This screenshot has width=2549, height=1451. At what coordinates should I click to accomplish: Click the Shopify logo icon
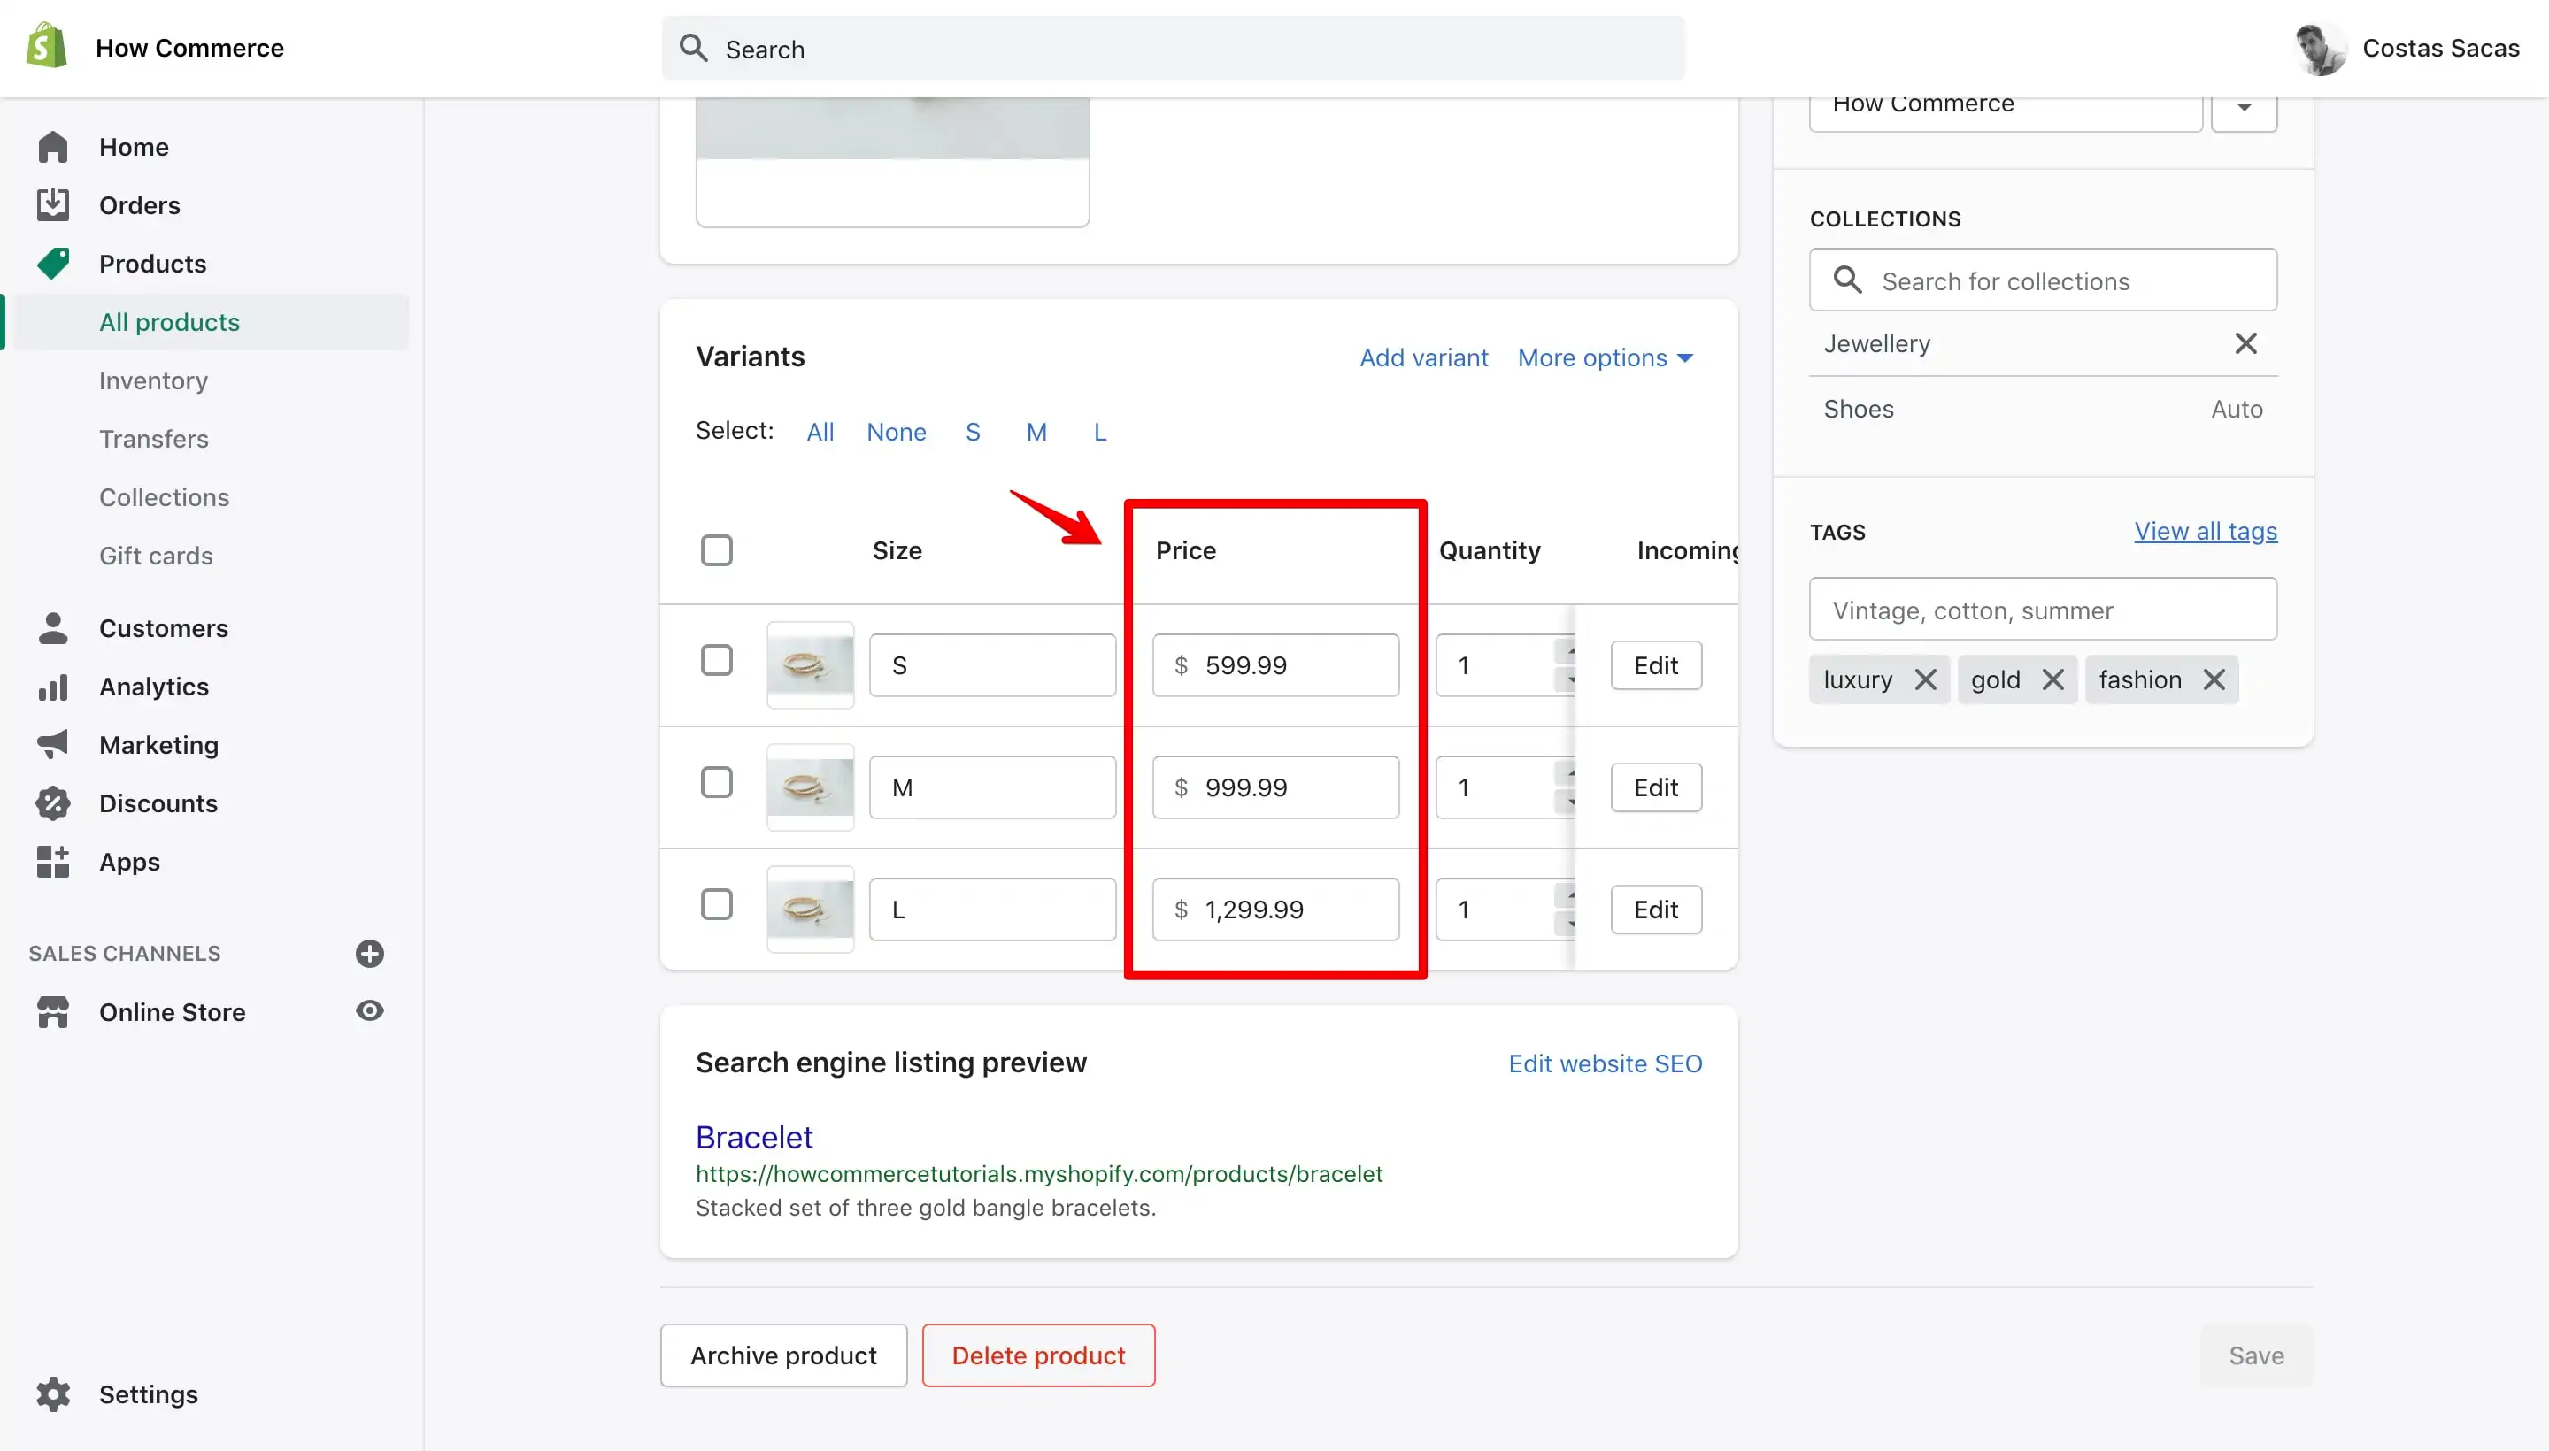47,46
